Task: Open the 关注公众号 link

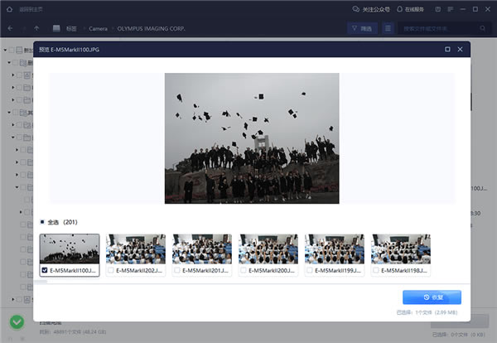Action: click(372, 9)
